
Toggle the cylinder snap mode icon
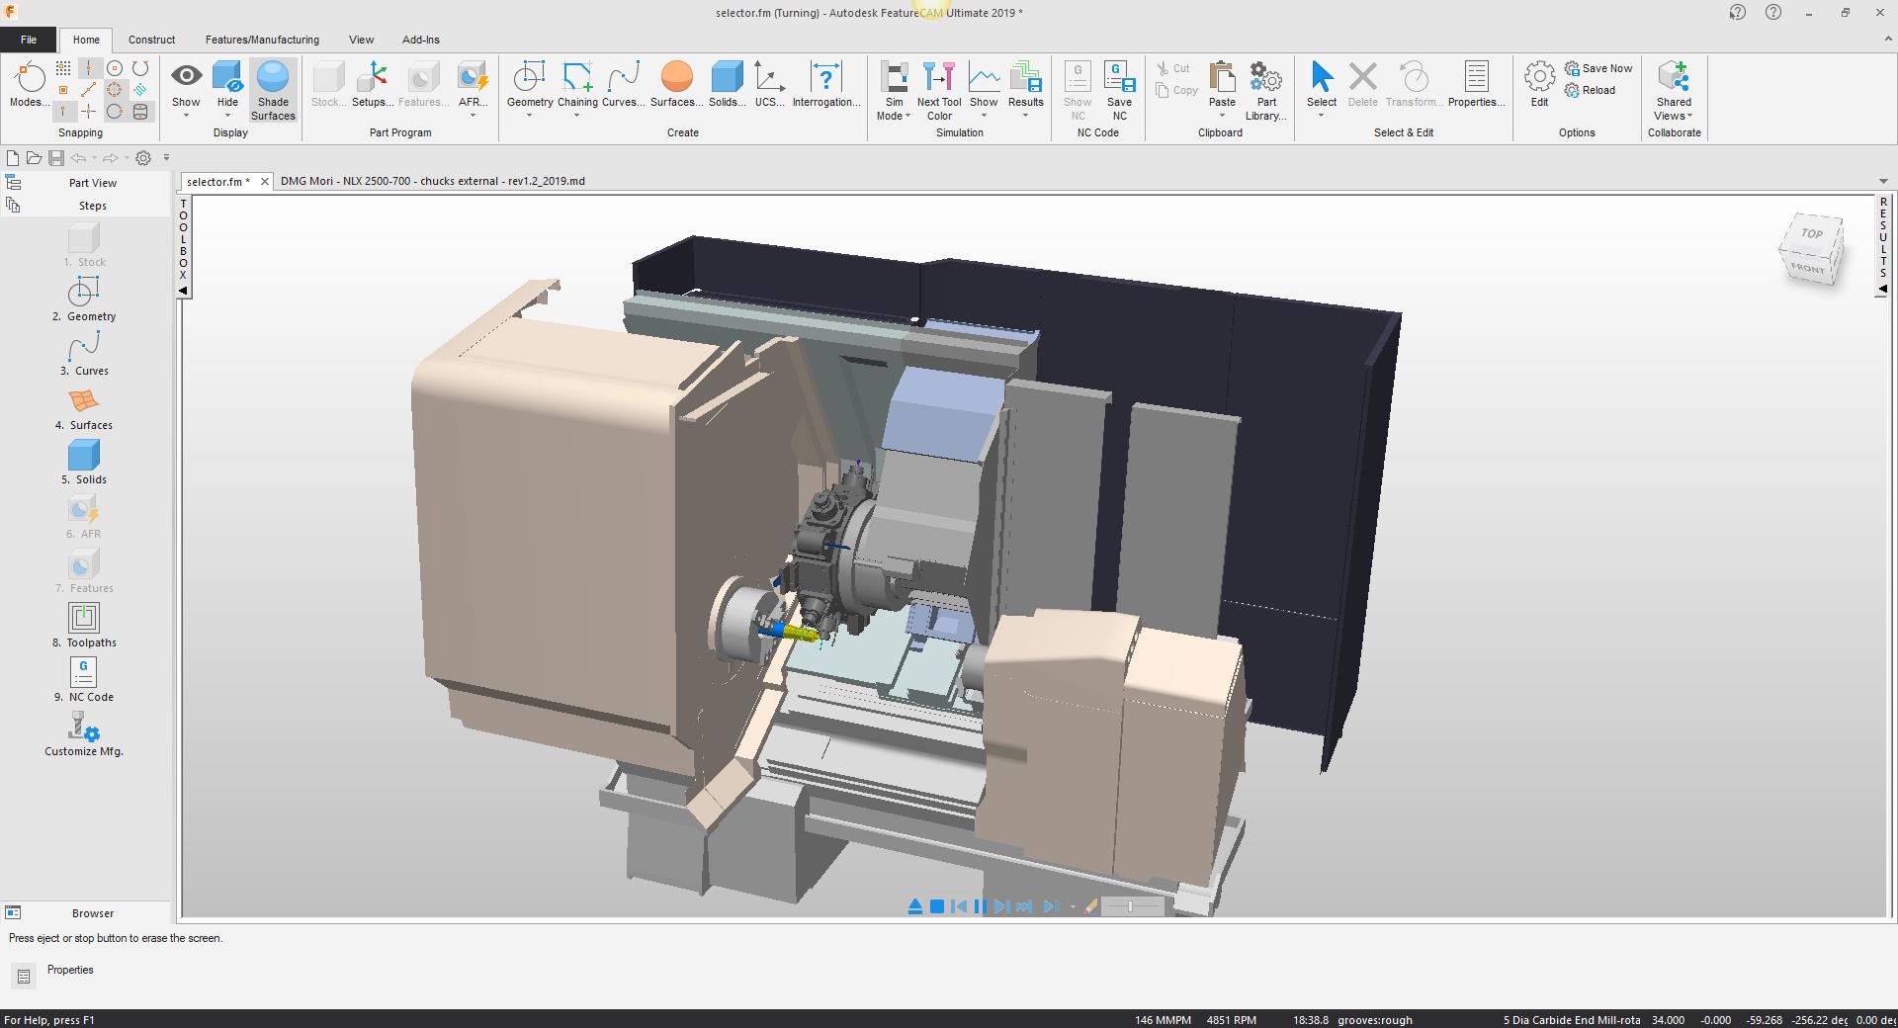pyautogui.click(x=140, y=112)
